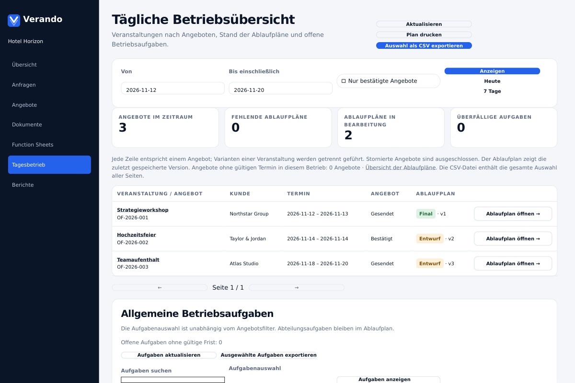
Task: Open Übersicht in the sidebar
Action: click(x=49, y=65)
